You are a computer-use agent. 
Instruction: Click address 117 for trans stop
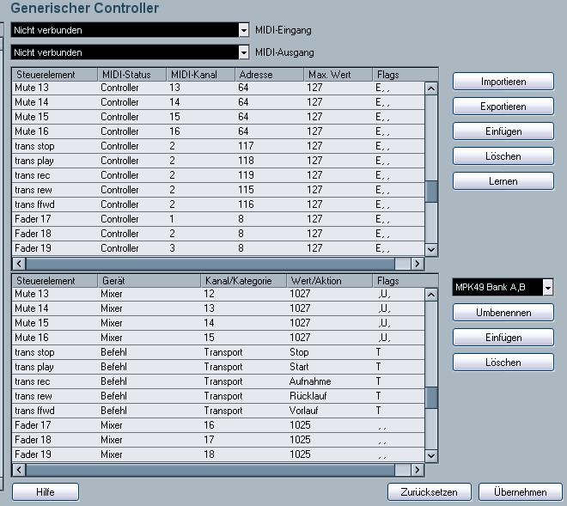[x=246, y=146]
